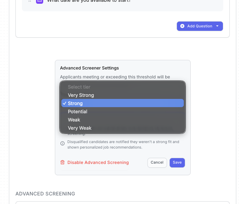Click the Disable Advanced Screening link
Image resolution: width=239 pixels, height=204 pixels.
point(98,163)
